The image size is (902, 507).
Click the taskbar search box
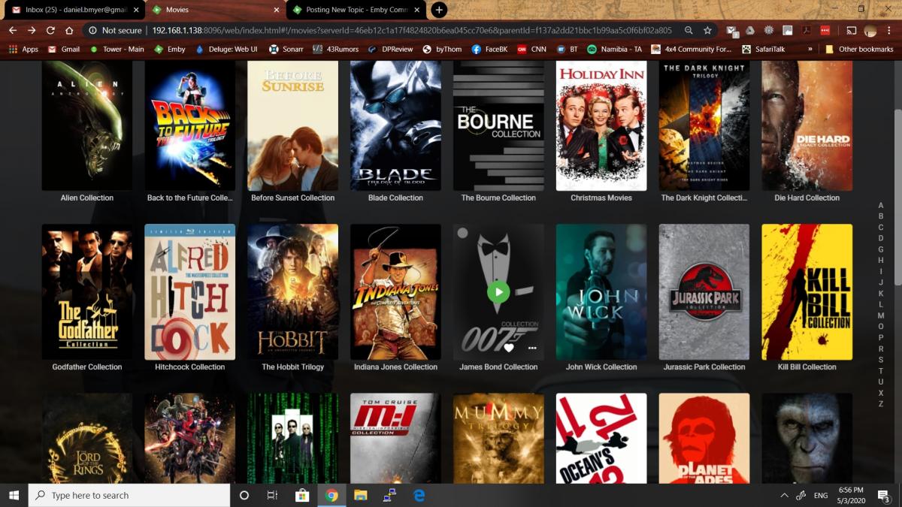129,495
